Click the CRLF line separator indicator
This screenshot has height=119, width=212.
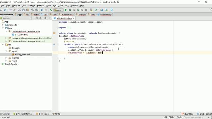click(171, 117)
